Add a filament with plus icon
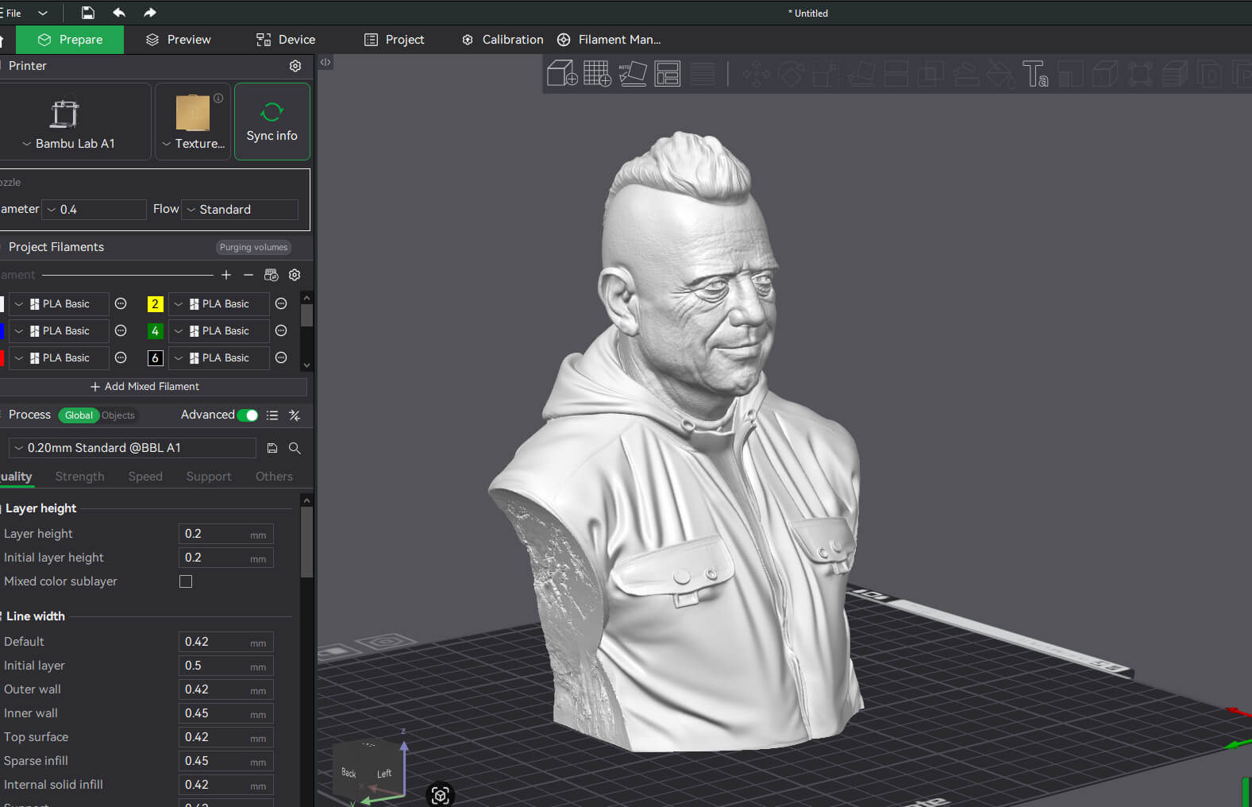This screenshot has width=1252, height=807. (x=226, y=275)
